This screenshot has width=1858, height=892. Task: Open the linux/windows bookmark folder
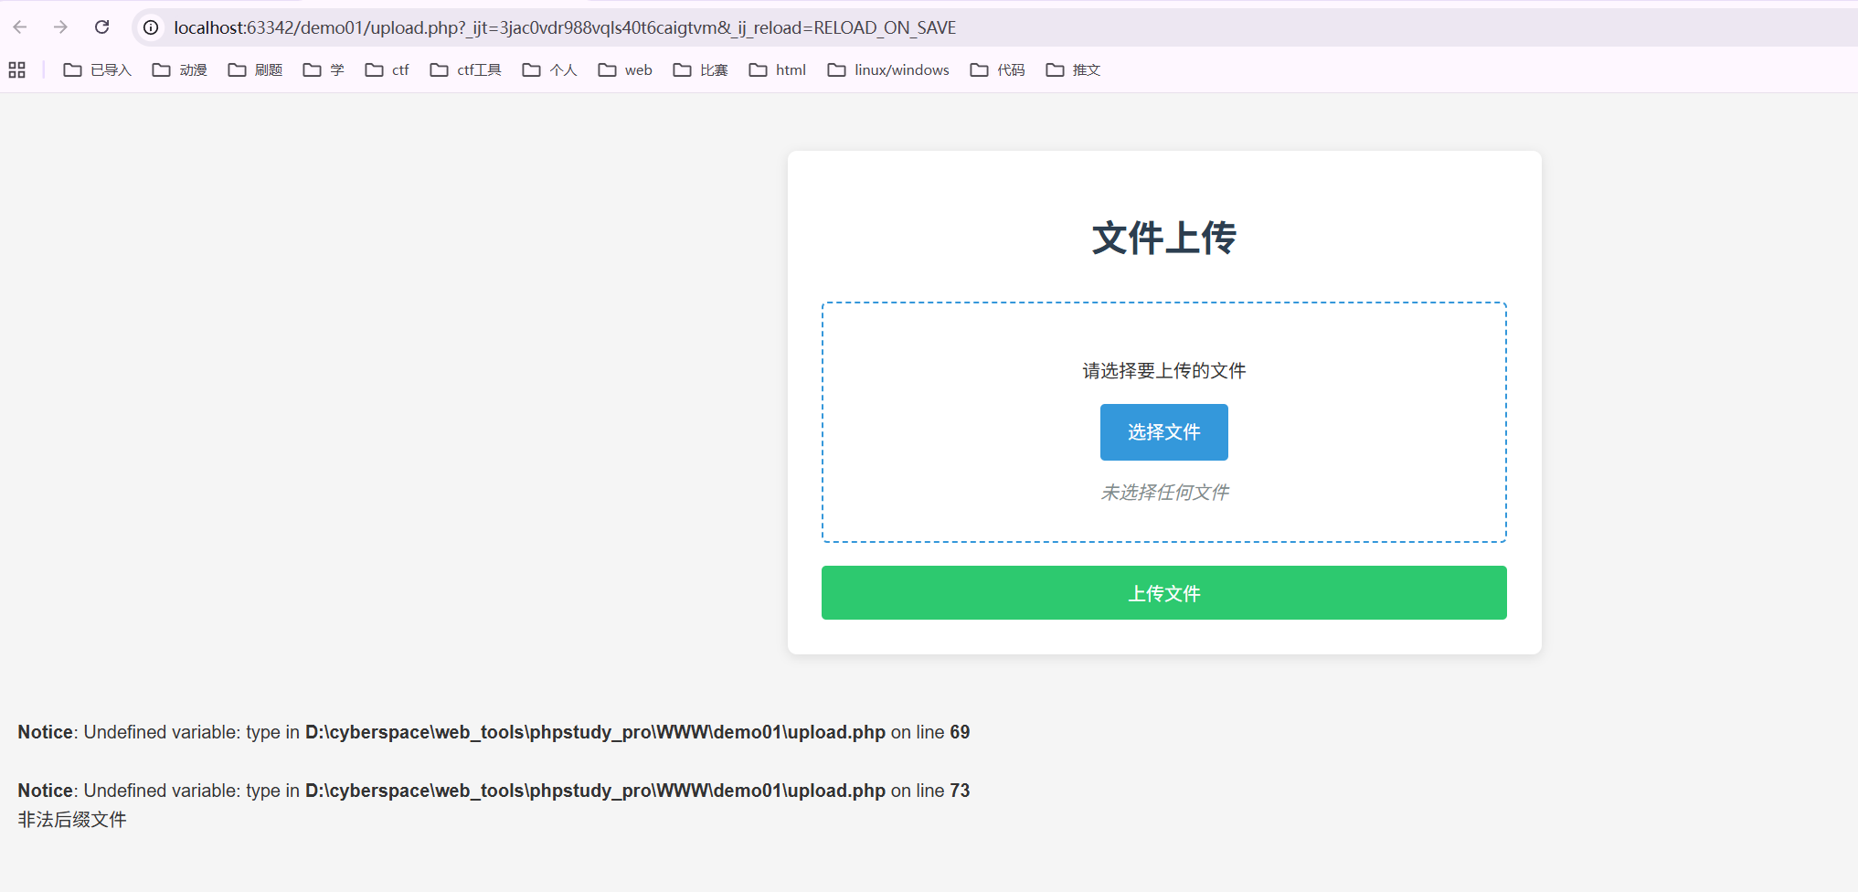pyautogui.click(x=888, y=69)
